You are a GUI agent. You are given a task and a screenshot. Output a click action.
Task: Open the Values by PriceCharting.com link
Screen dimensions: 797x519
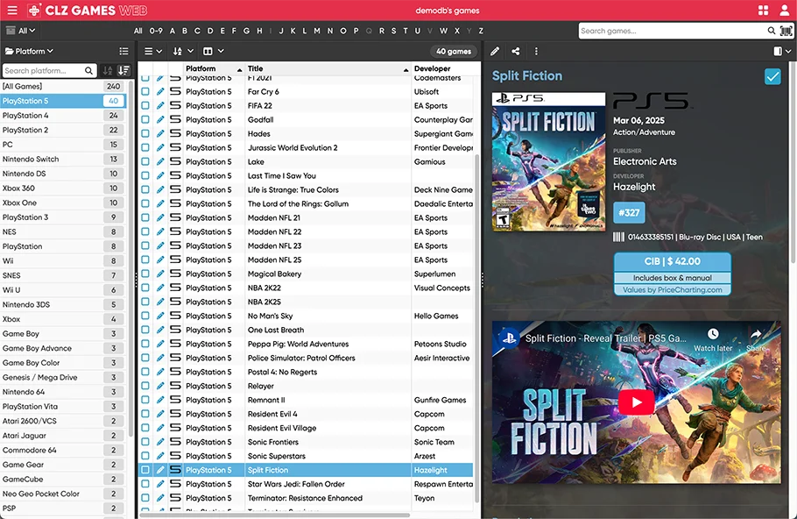point(672,290)
